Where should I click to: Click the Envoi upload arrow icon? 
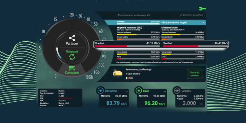[x=139, y=91]
